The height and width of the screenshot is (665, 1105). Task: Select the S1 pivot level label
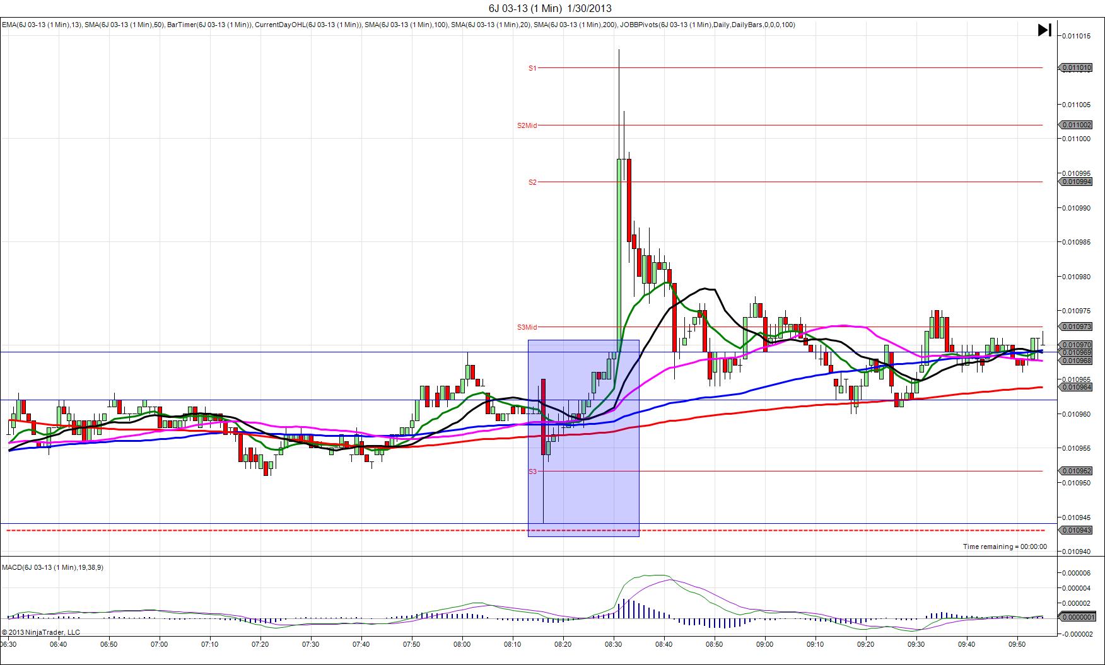click(532, 68)
